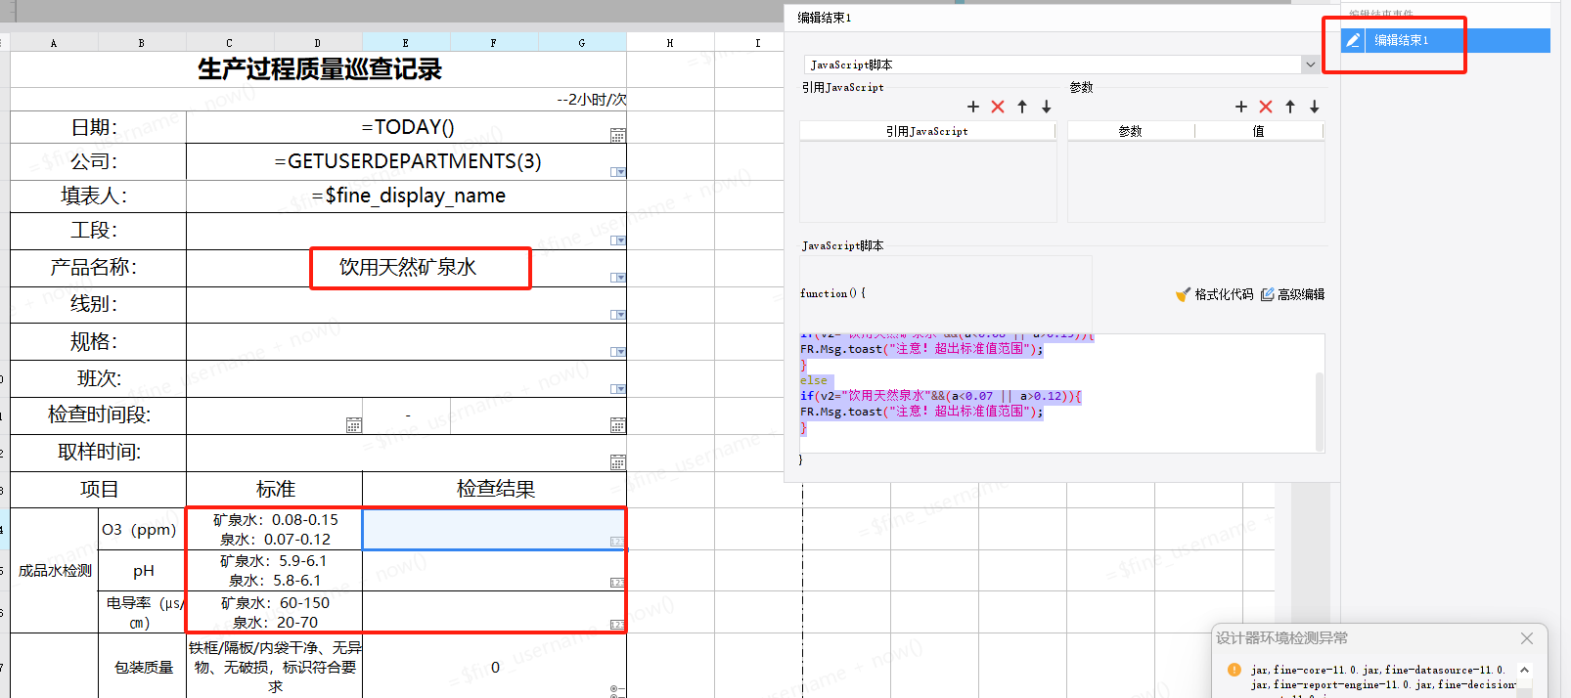
Task: Click the dropdown widget marker in 班次 row
Action: tap(617, 389)
